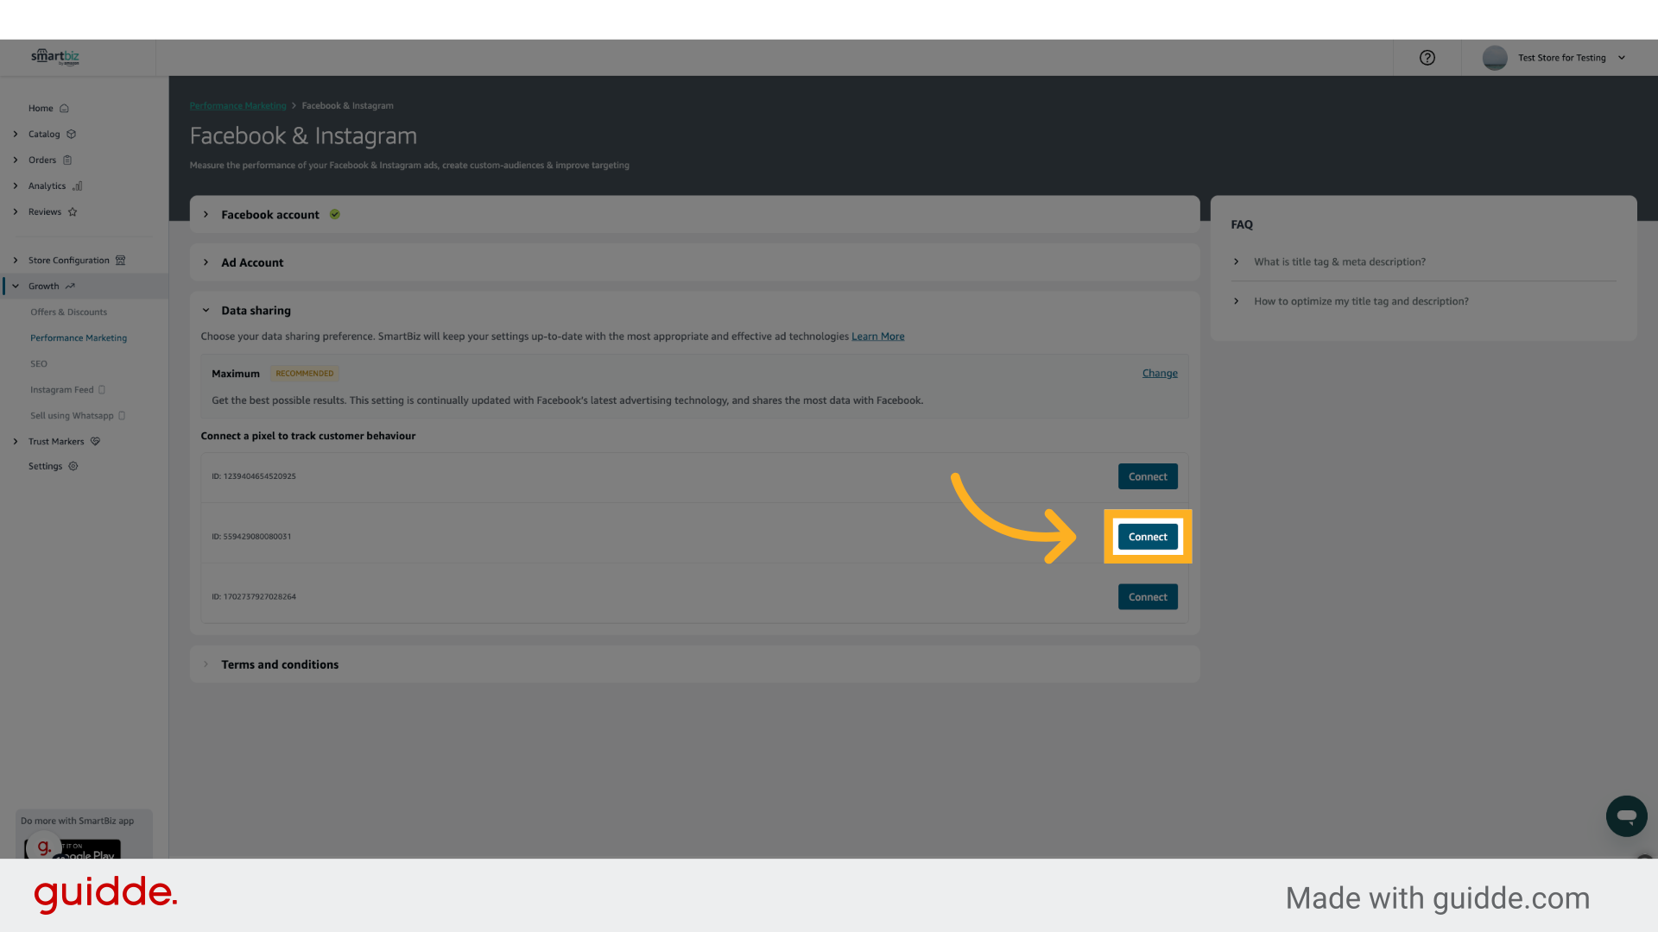The image size is (1658, 932).
Task: Click the RECOMMENDED badge
Action: point(305,374)
